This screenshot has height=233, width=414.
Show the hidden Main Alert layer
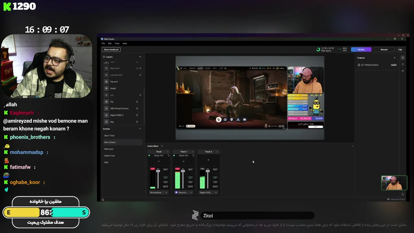[x=140, y=68]
